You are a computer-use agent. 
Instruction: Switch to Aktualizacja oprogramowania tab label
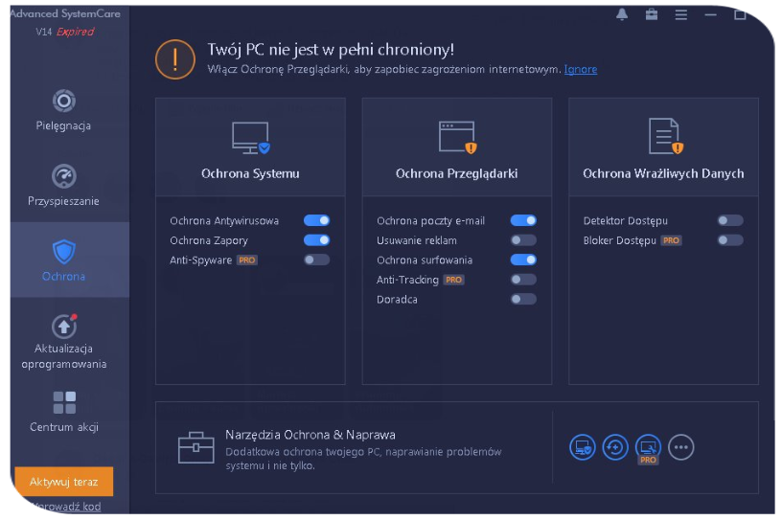[x=64, y=356]
